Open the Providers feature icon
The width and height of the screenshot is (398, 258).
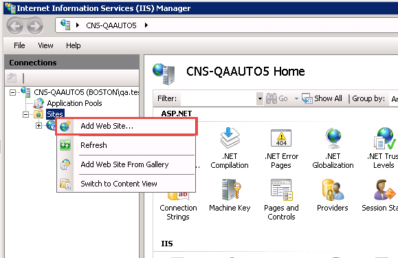coord(333,189)
